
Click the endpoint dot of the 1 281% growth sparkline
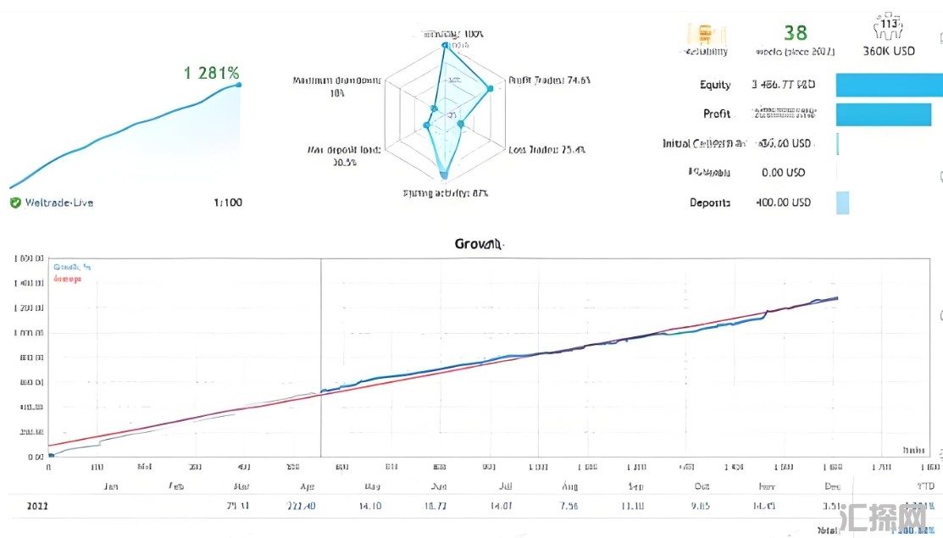pyautogui.click(x=239, y=85)
